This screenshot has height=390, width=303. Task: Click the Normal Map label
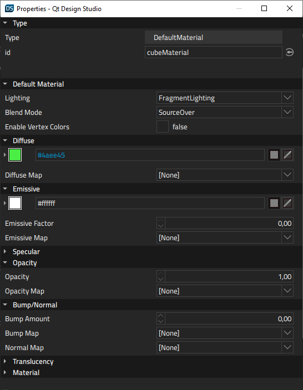point(24,348)
